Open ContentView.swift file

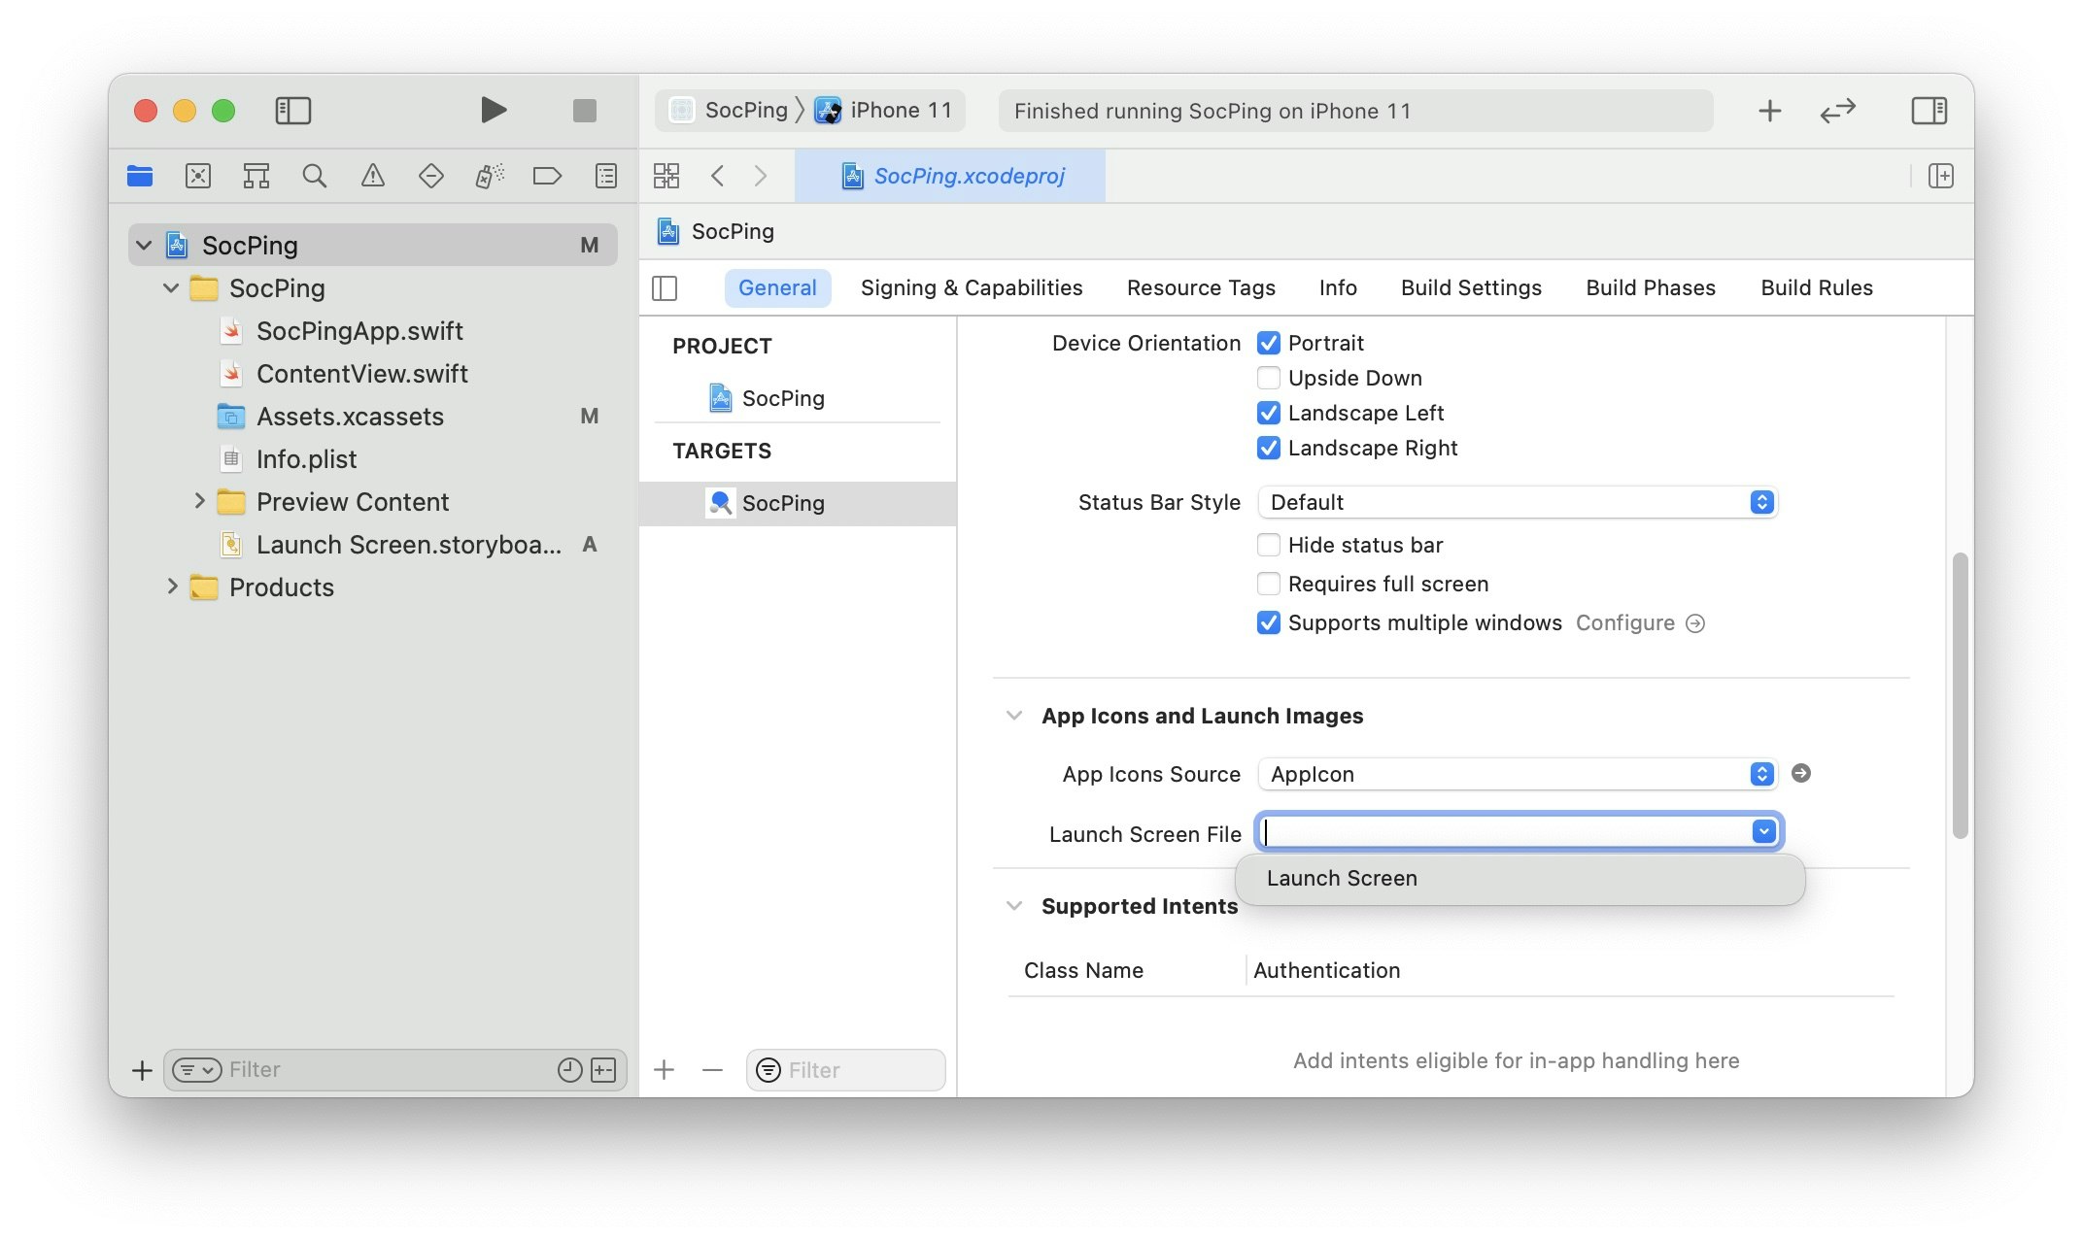(361, 374)
